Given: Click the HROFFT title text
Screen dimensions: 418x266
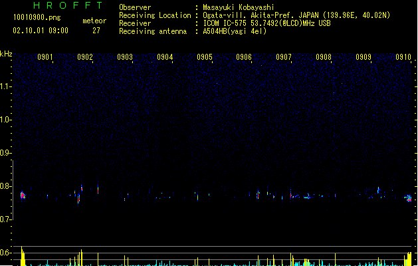Looking at the screenshot, I should point(68,5).
